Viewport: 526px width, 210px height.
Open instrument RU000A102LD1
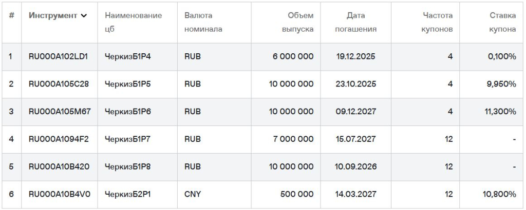click(x=59, y=56)
